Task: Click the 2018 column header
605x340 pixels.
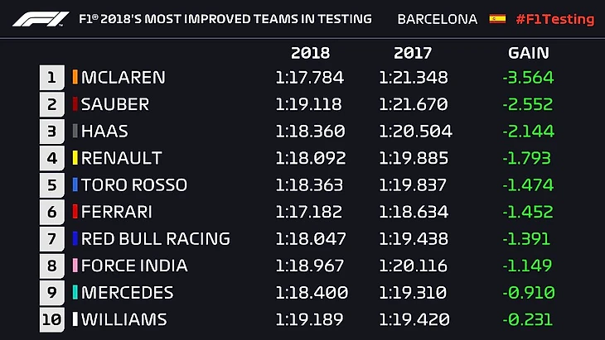Action: [x=310, y=53]
